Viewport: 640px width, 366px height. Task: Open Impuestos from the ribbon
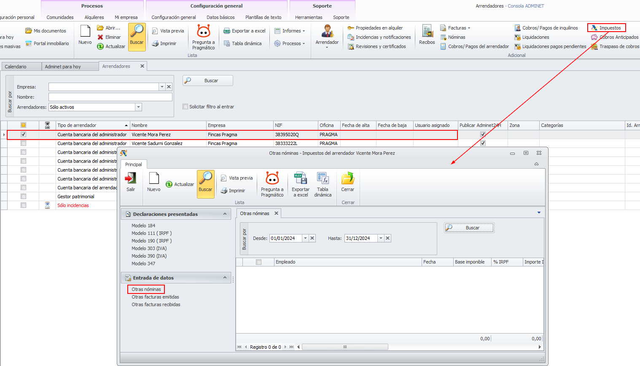point(606,28)
